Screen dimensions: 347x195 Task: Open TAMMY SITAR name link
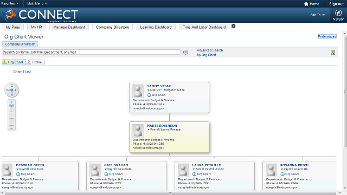tap(159, 86)
